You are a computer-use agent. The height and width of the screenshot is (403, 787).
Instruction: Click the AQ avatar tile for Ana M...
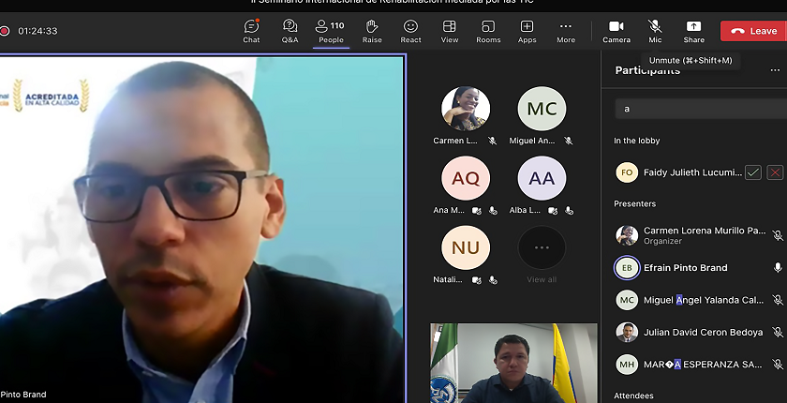[466, 178]
